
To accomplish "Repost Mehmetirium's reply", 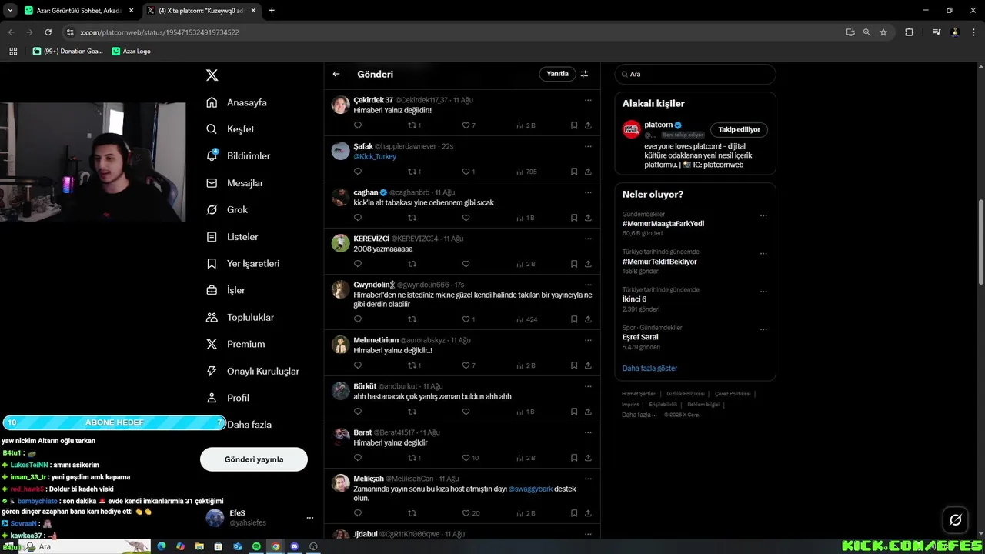I will point(412,365).
